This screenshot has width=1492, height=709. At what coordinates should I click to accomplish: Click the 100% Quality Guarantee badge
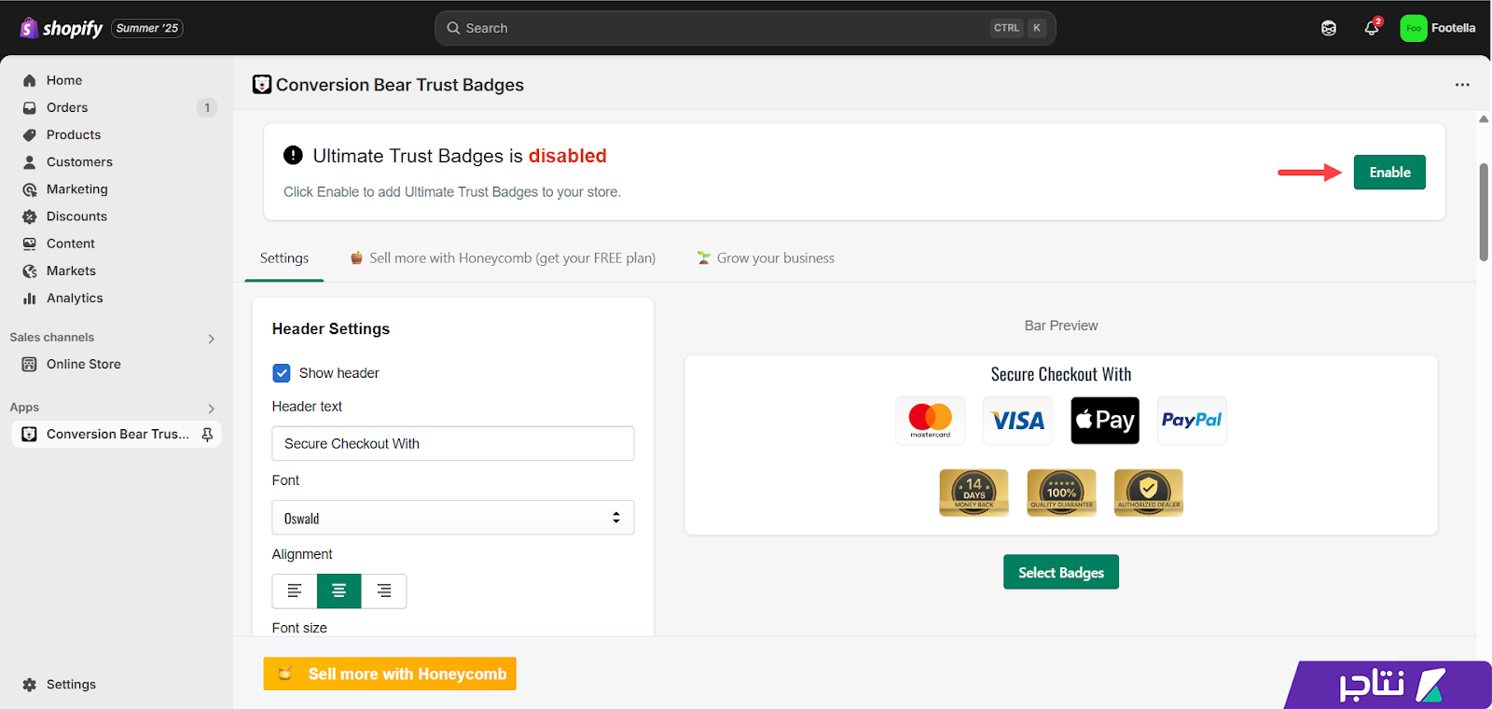[x=1061, y=493]
